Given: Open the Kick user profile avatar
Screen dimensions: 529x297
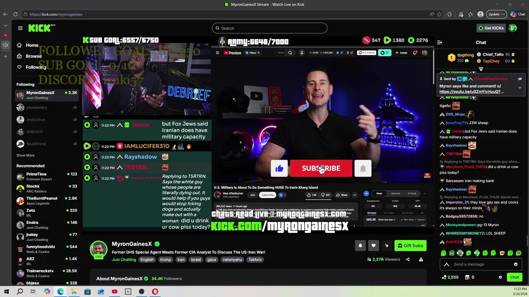Looking at the screenshot, I should (x=512, y=28).
